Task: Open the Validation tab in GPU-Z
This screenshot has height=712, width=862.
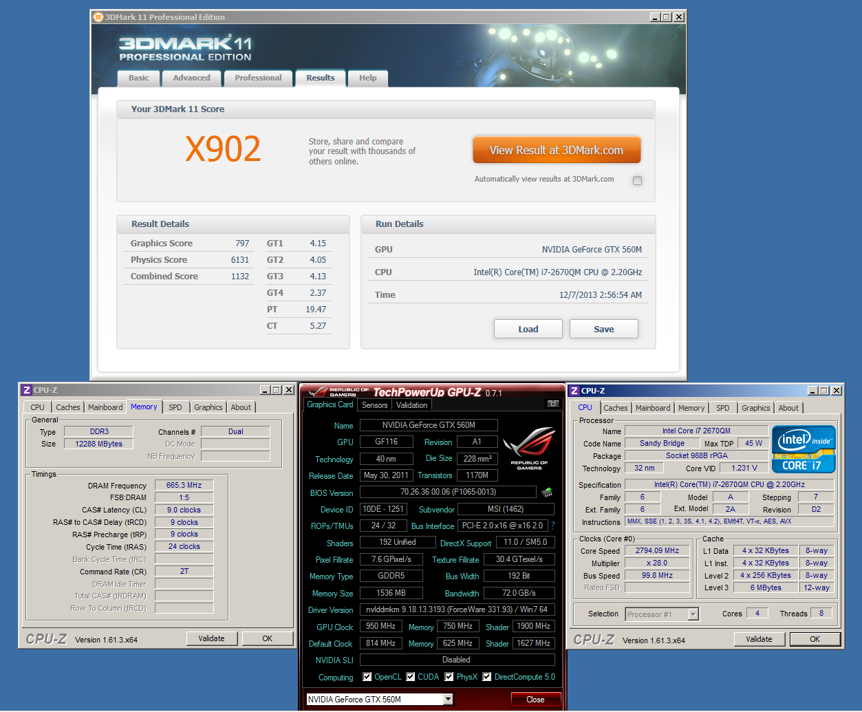Action: tap(412, 405)
